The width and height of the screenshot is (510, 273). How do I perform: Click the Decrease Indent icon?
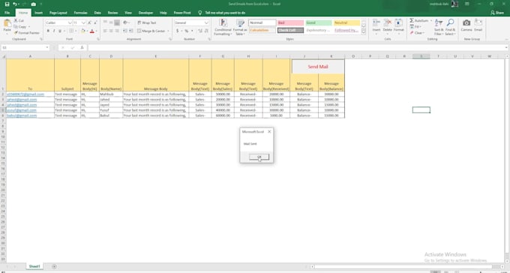point(125,31)
